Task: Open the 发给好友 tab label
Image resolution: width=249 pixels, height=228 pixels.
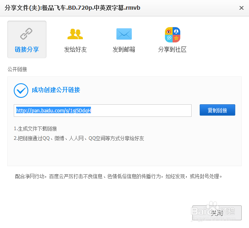Action: [x=75, y=49]
